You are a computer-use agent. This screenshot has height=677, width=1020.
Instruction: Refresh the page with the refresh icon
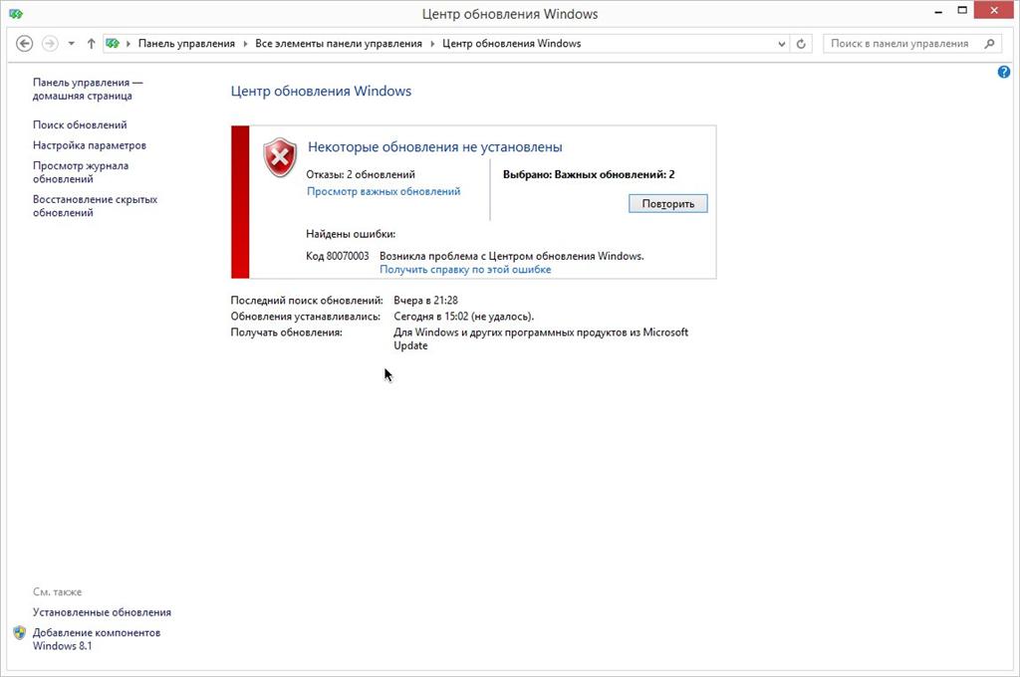pyautogui.click(x=801, y=44)
